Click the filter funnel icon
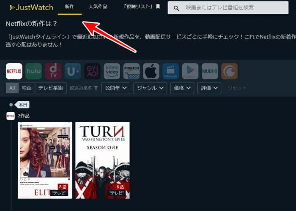Image resolution: width=296 pixels, height=211 pixels. coord(96,88)
